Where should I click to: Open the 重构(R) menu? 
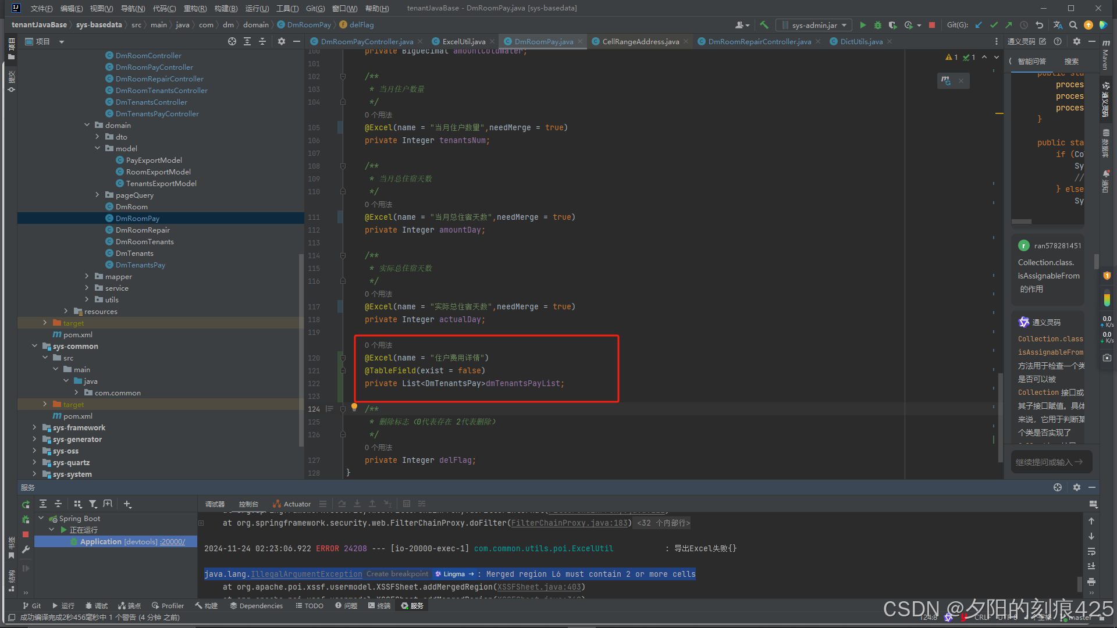pyautogui.click(x=195, y=8)
